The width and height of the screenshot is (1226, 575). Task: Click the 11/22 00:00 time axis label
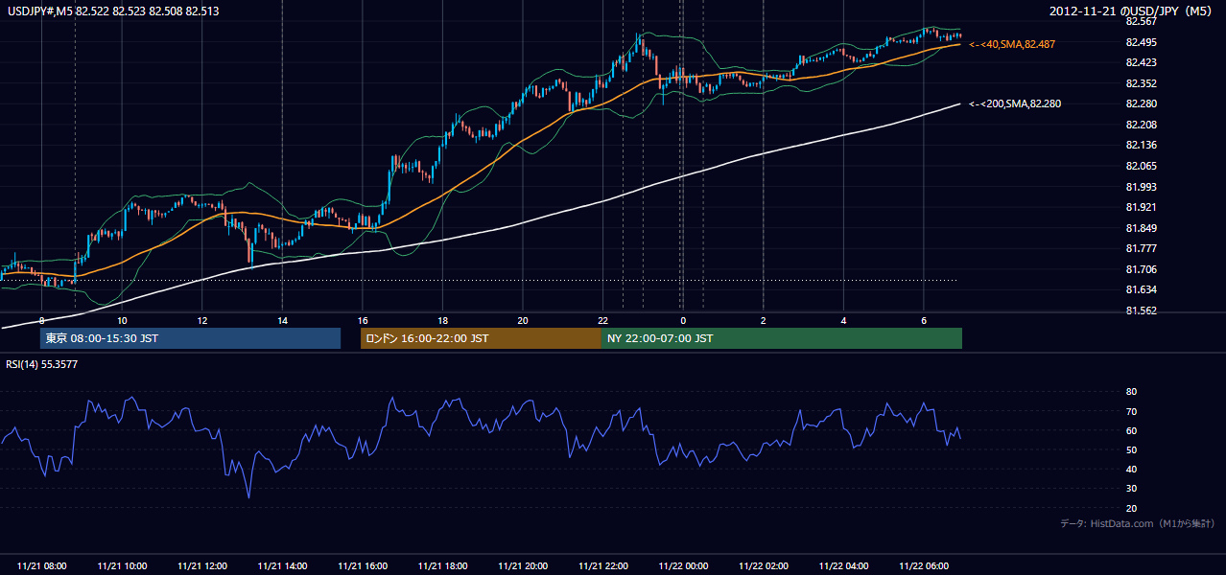point(683,566)
